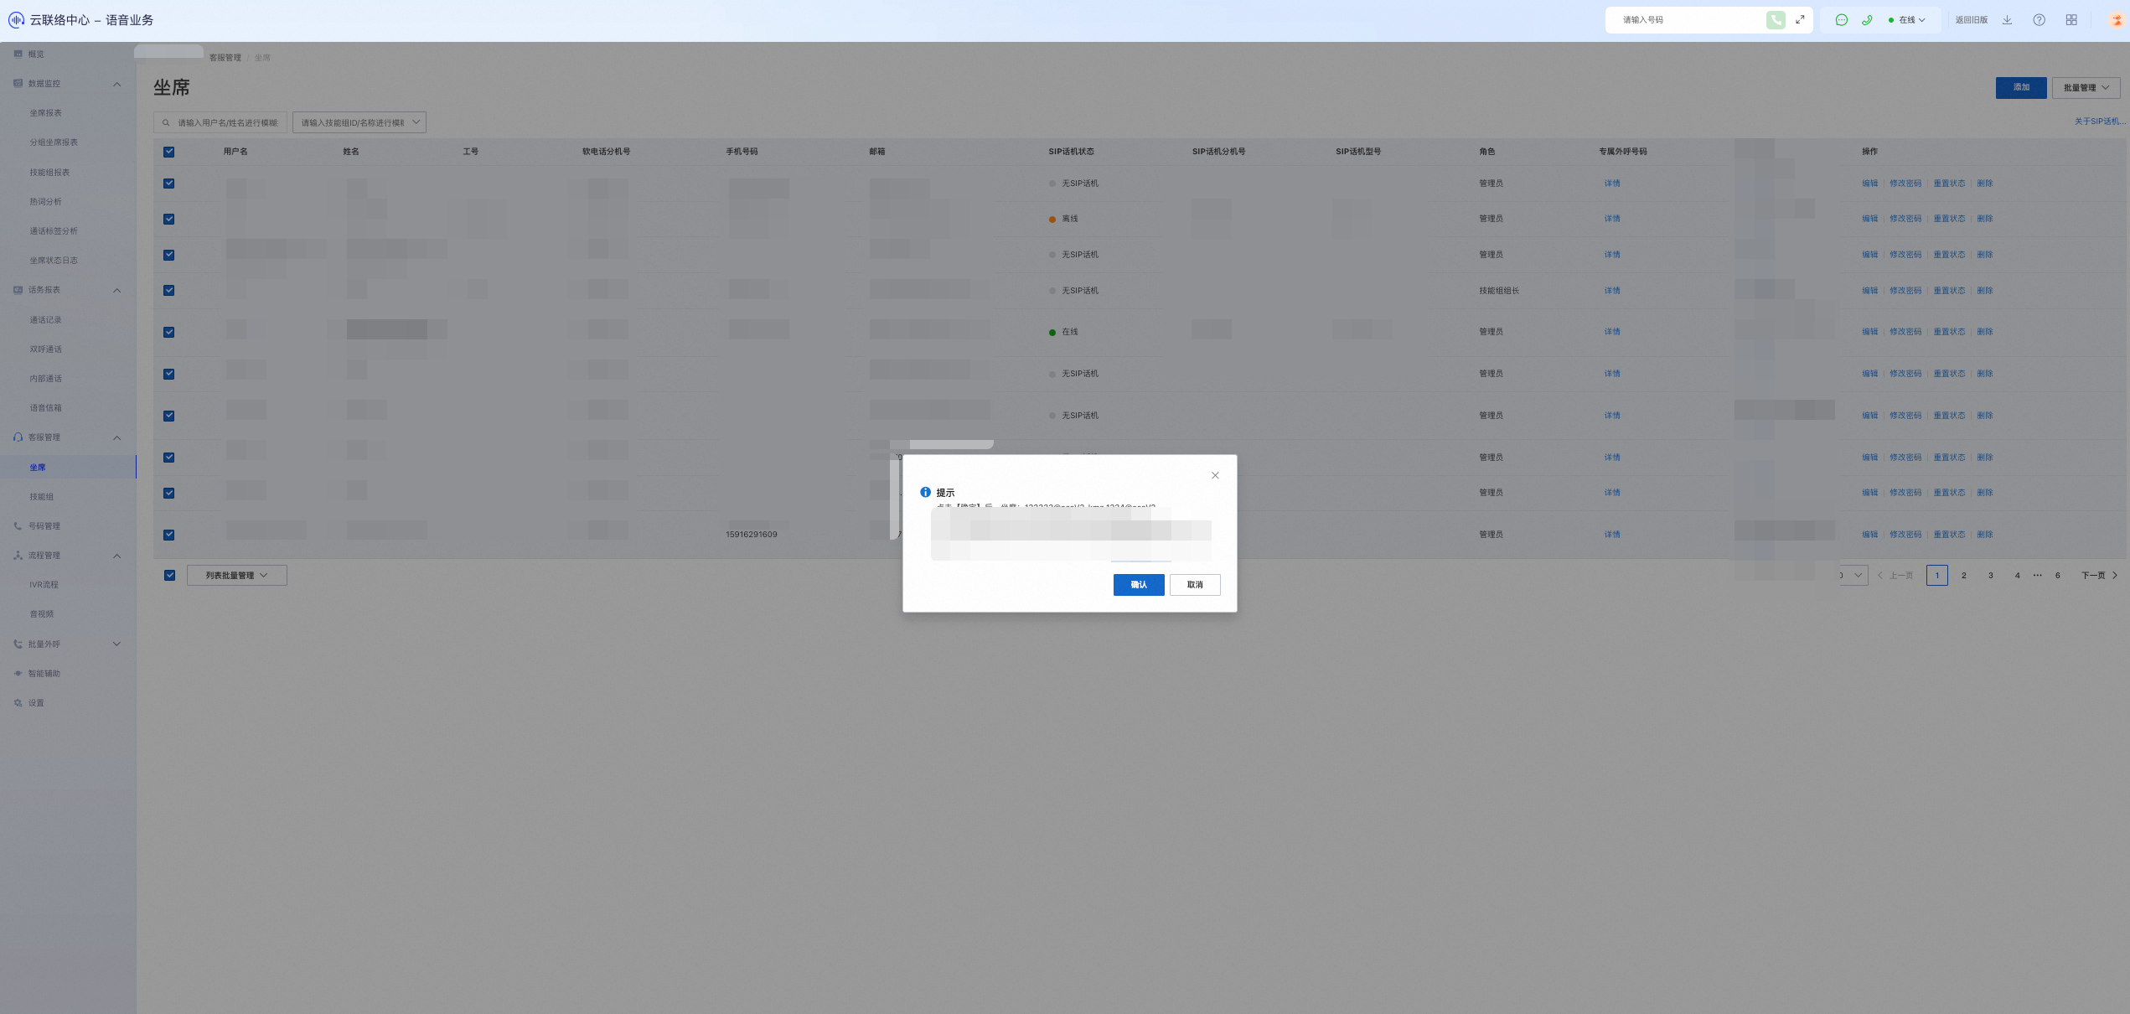The image size is (2130, 1014).
Task: Click 流程管理 flow icon in sidebar
Action: click(18, 556)
